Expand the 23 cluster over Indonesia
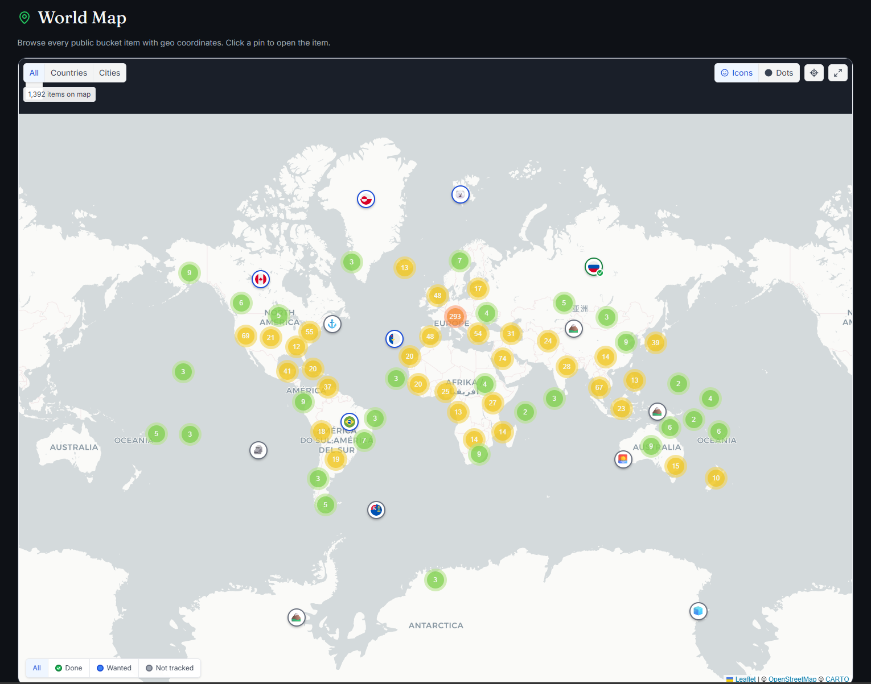The width and height of the screenshot is (871, 684). 621,409
